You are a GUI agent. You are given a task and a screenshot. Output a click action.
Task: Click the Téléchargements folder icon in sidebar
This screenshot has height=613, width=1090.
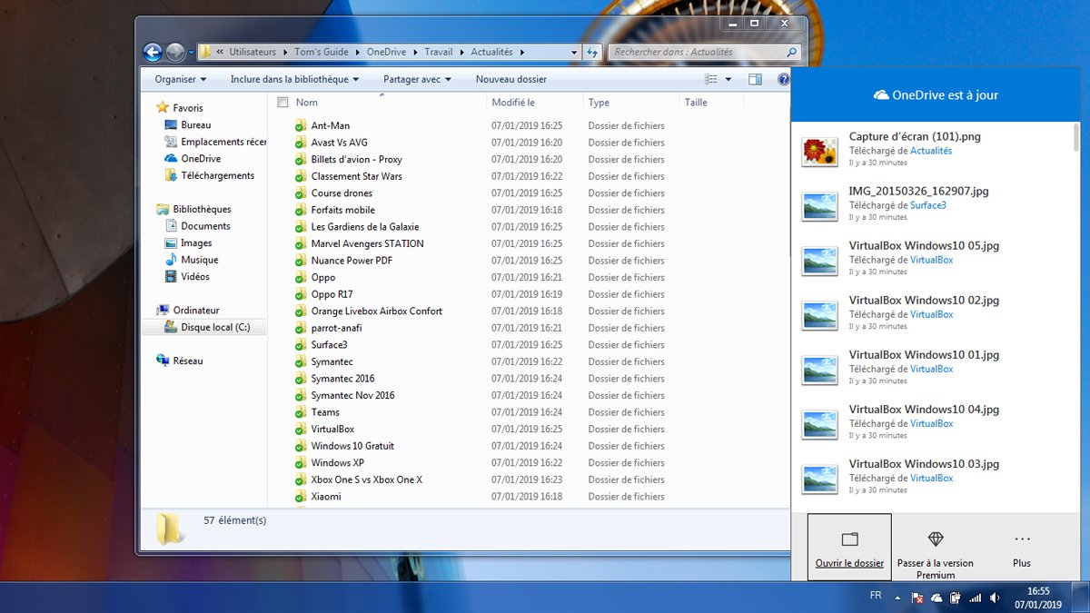click(x=171, y=175)
